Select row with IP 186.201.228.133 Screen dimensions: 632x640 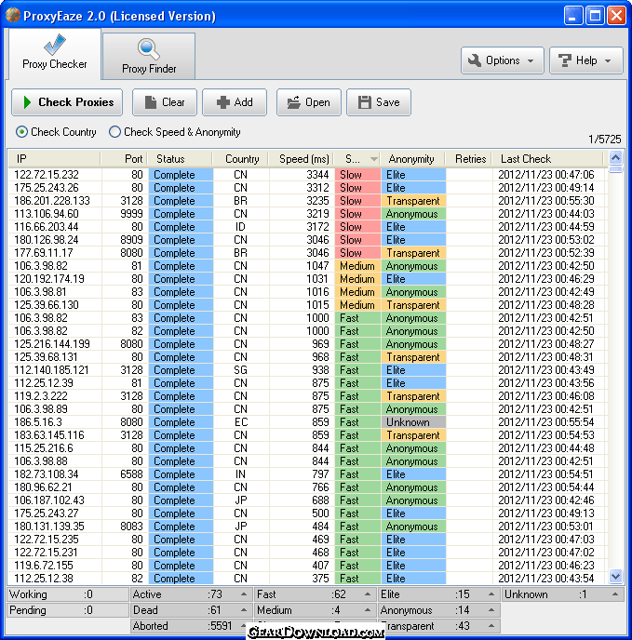tap(308, 201)
